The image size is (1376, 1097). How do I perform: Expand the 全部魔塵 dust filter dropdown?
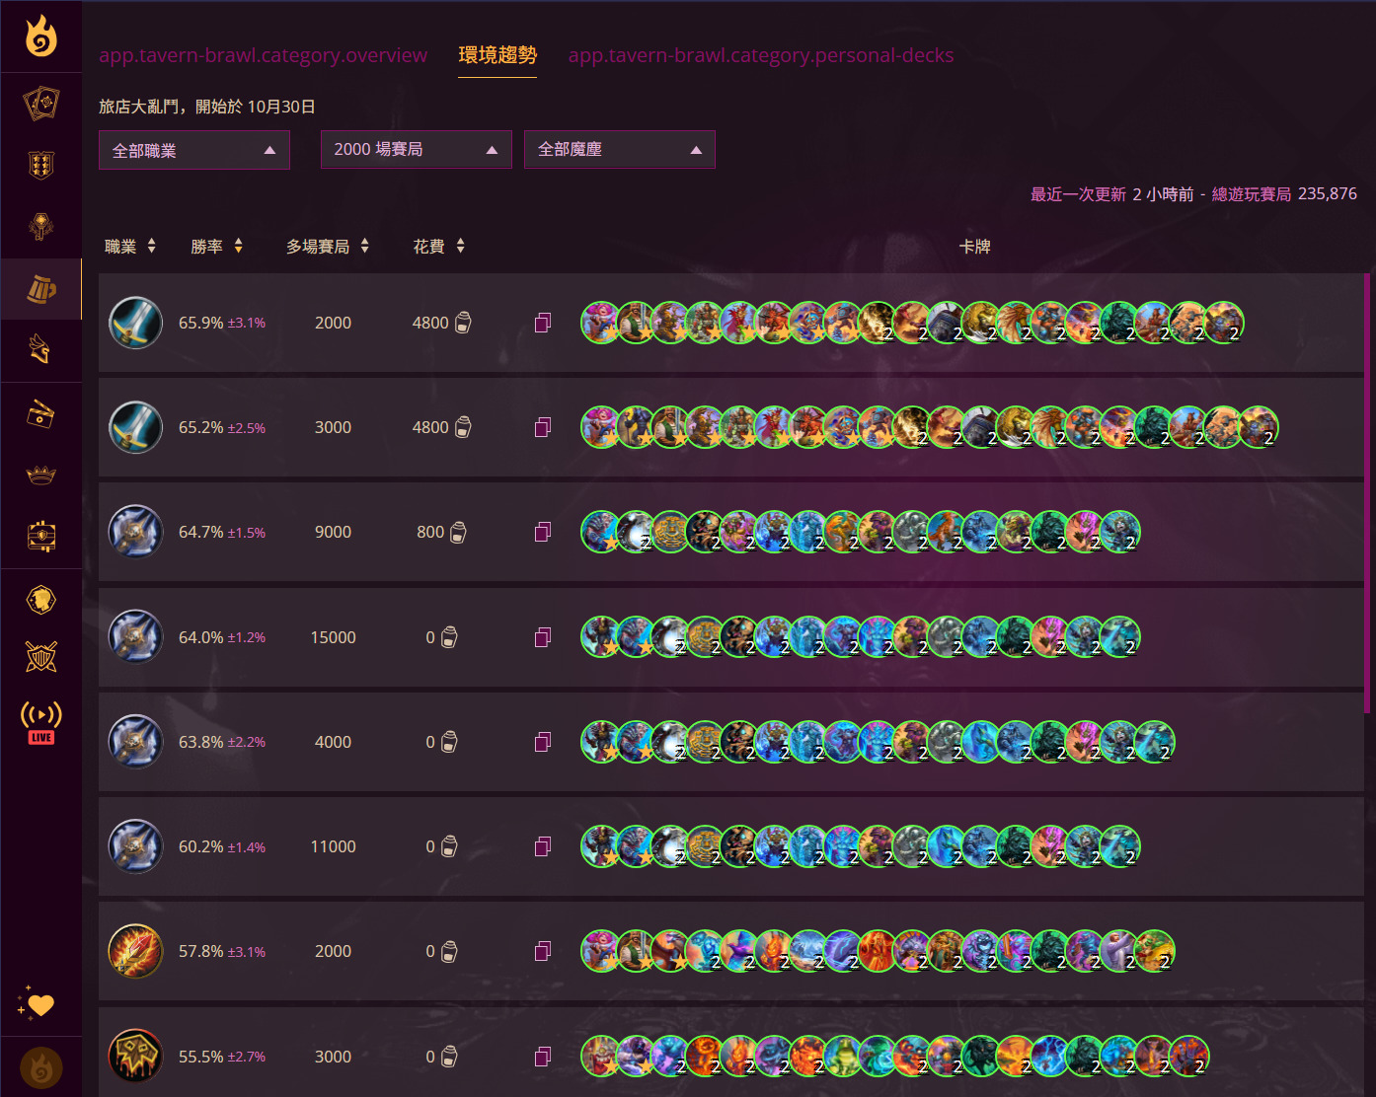click(x=619, y=150)
